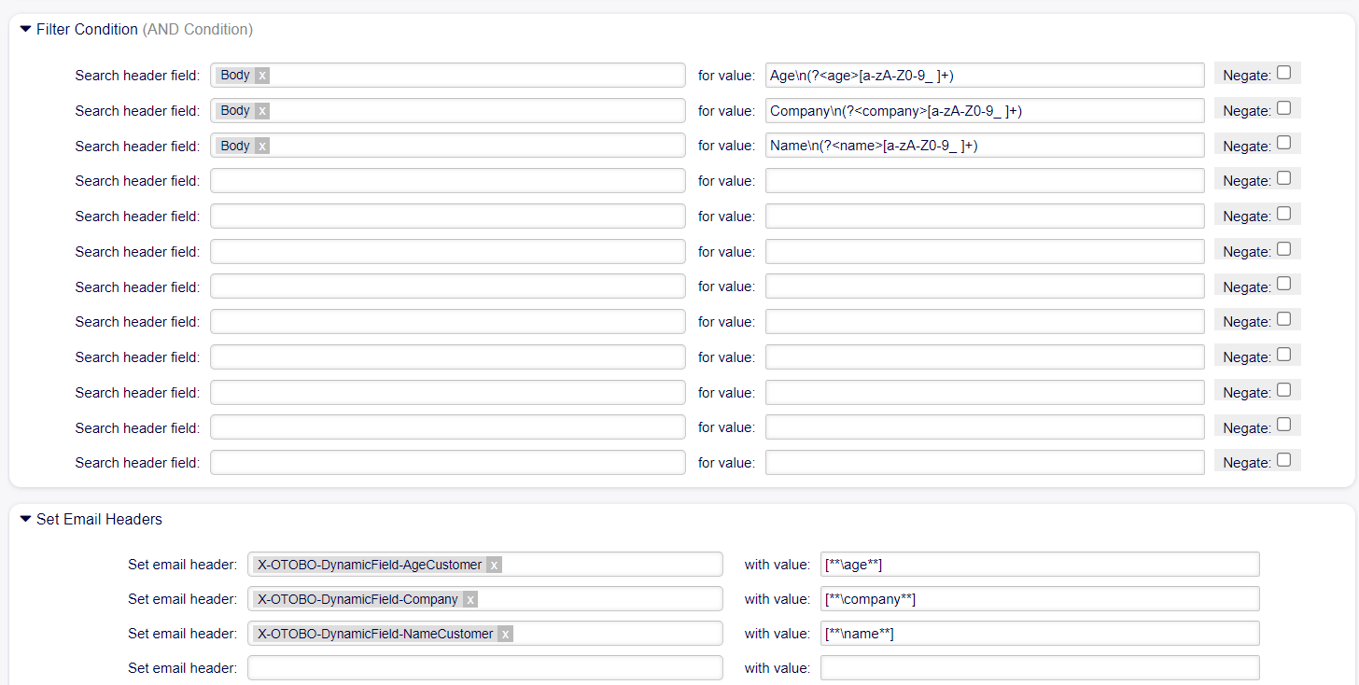Remove the X-OTOBO-DynamicField-Company header tag
Viewport: 1359px width, 685px height.
pyautogui.click(x=470, y=599)
